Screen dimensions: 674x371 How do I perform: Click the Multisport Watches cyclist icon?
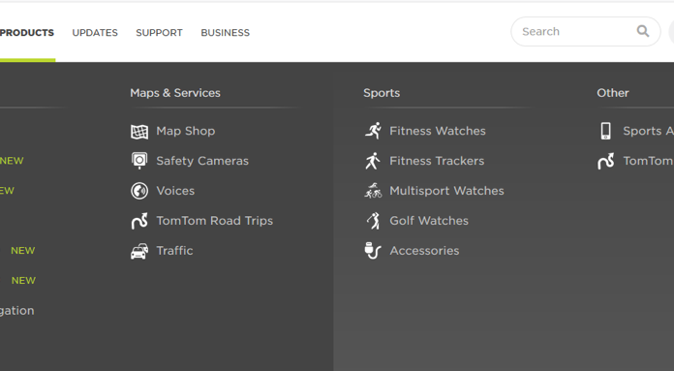(x=373, y=191)
